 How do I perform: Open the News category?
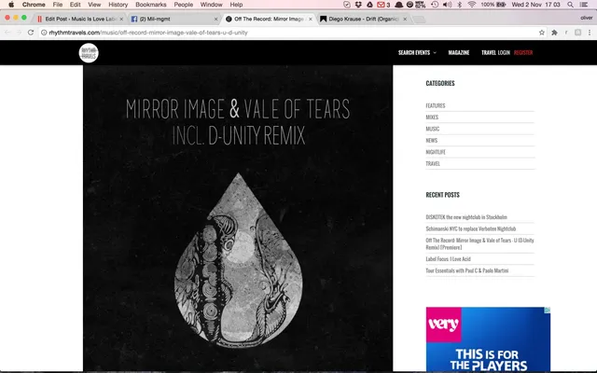(x=431, y=141)
